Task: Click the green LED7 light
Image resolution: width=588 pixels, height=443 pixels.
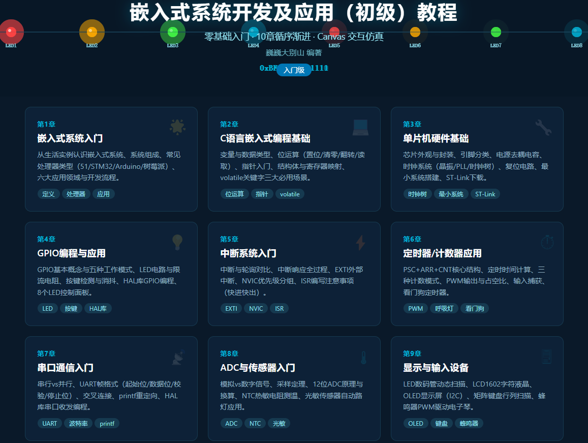Action: click(x=496, y=32)
